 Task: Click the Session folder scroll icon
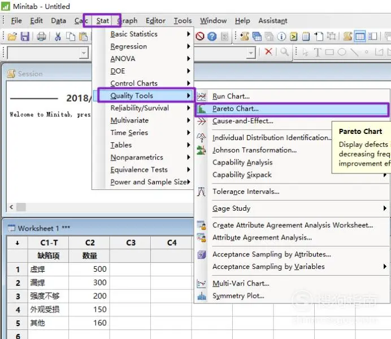(x=245, y=36)
